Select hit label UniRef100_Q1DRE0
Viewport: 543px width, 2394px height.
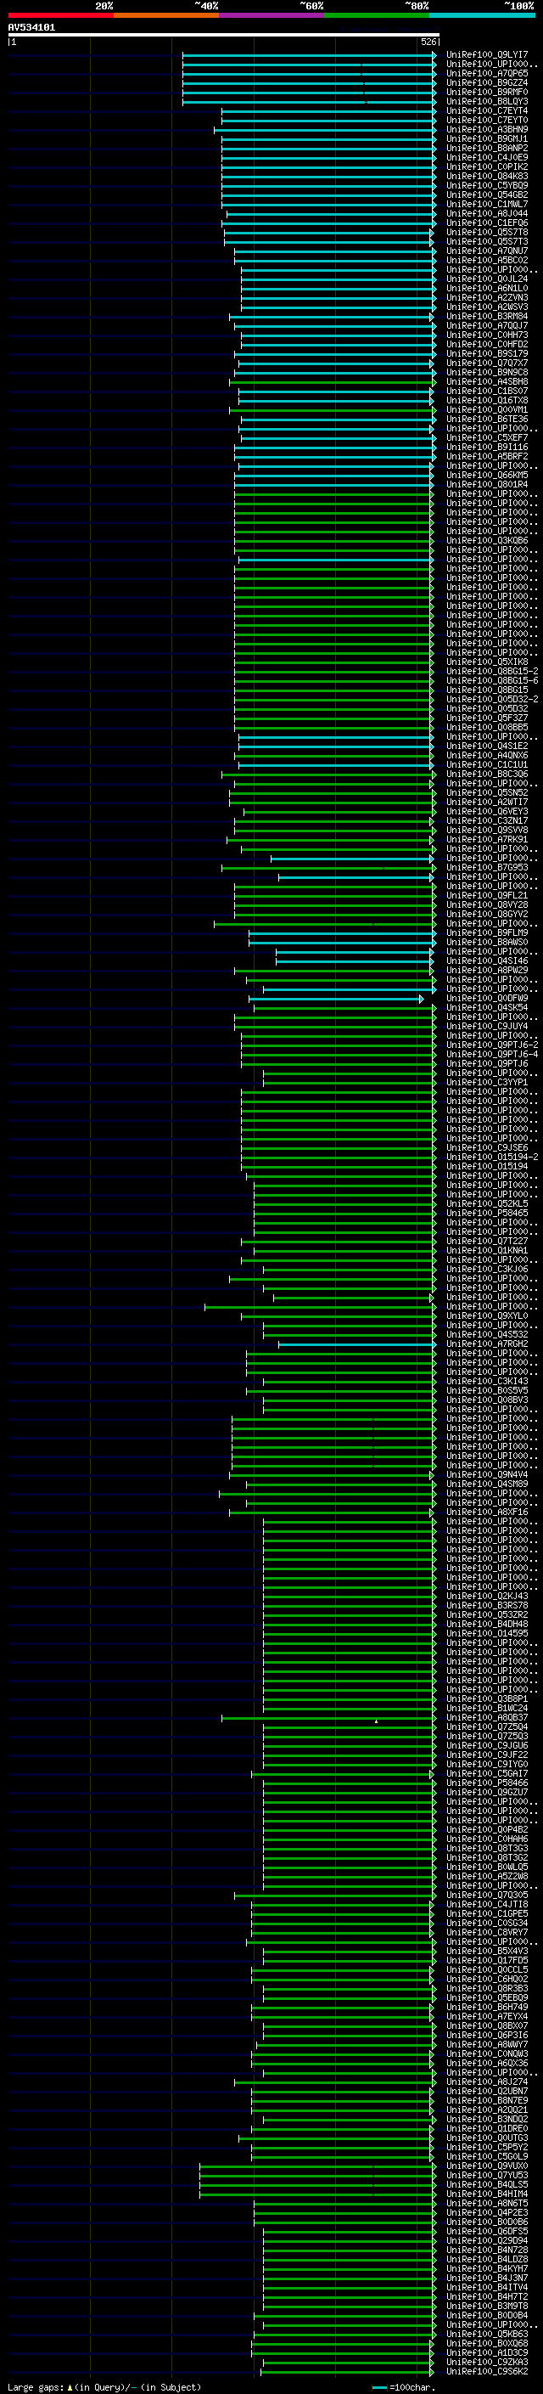tap(487, 2129)
